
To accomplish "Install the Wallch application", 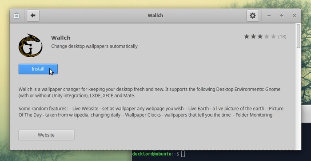I will click(x=38, y=69).
